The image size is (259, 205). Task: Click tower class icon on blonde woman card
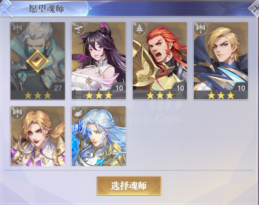[x=17, y=113]
